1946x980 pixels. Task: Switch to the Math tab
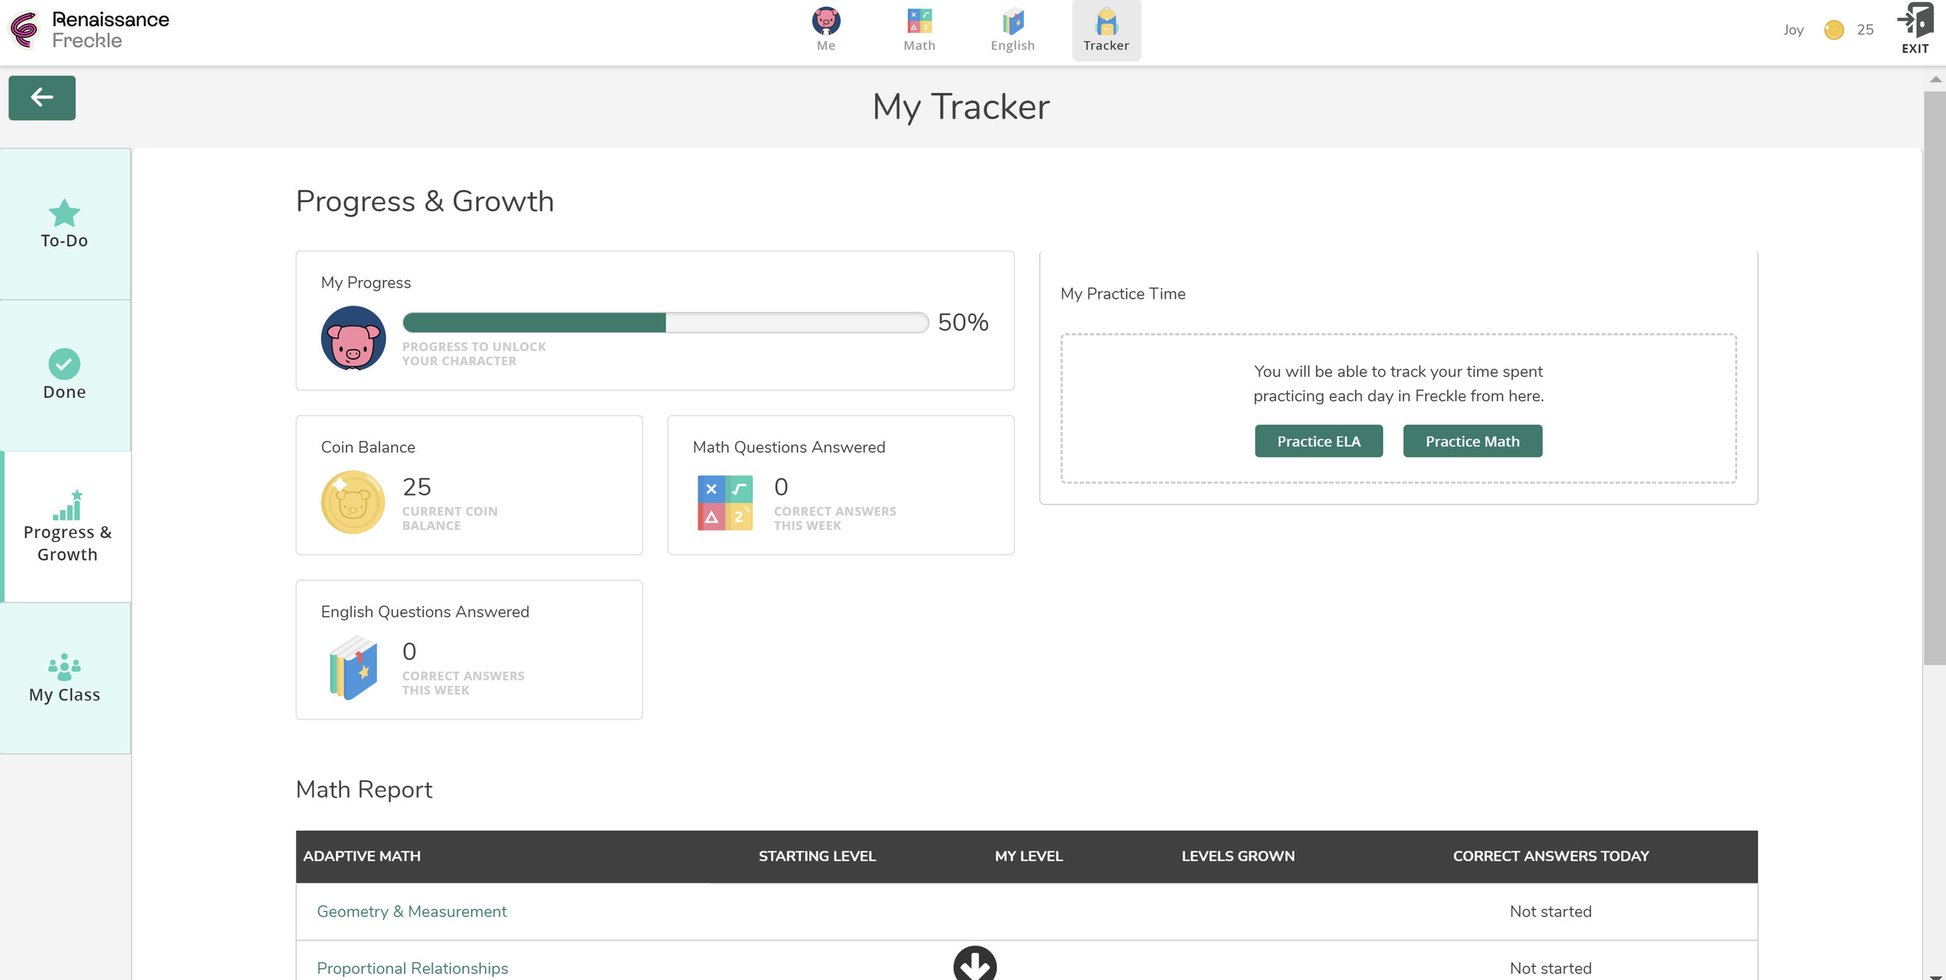pos(919,30)
